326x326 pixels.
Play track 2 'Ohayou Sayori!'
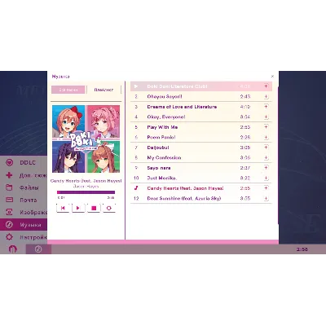tap(201, 97)
